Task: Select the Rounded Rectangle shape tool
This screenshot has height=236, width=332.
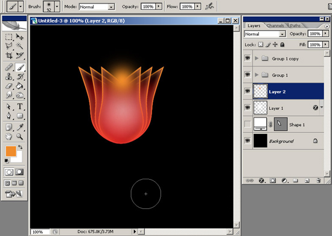Action: (20, 115)
